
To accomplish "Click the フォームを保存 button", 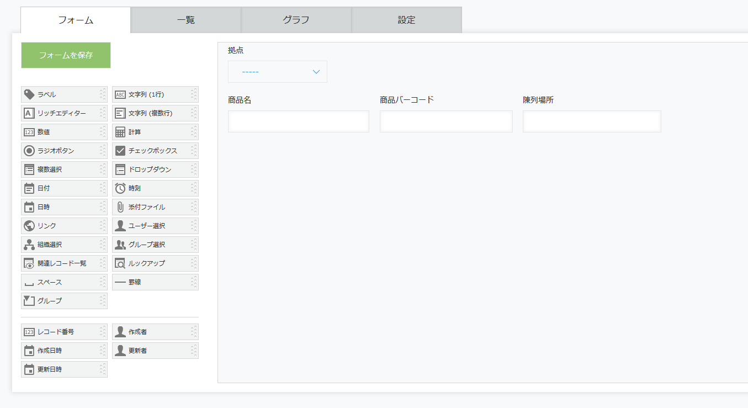I will pos(66,55).
